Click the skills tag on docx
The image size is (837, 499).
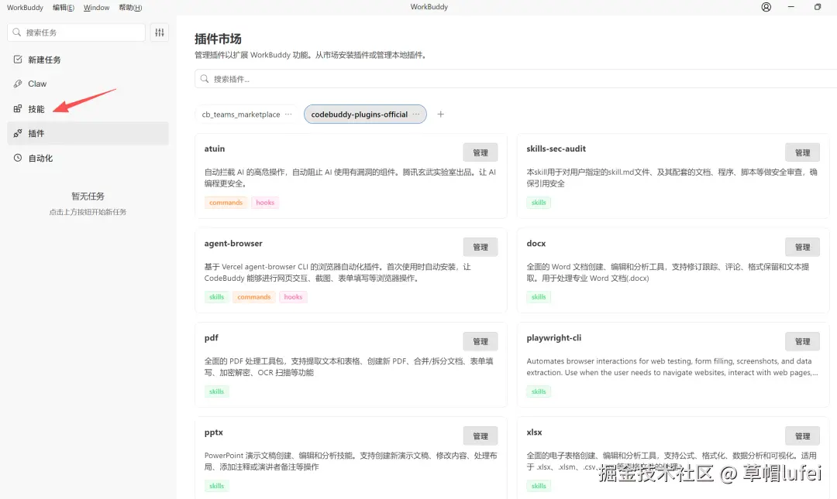tap(539, 297)
